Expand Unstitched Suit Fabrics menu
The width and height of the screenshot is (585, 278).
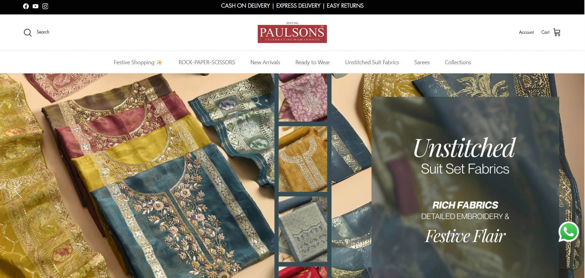(372, 62)
